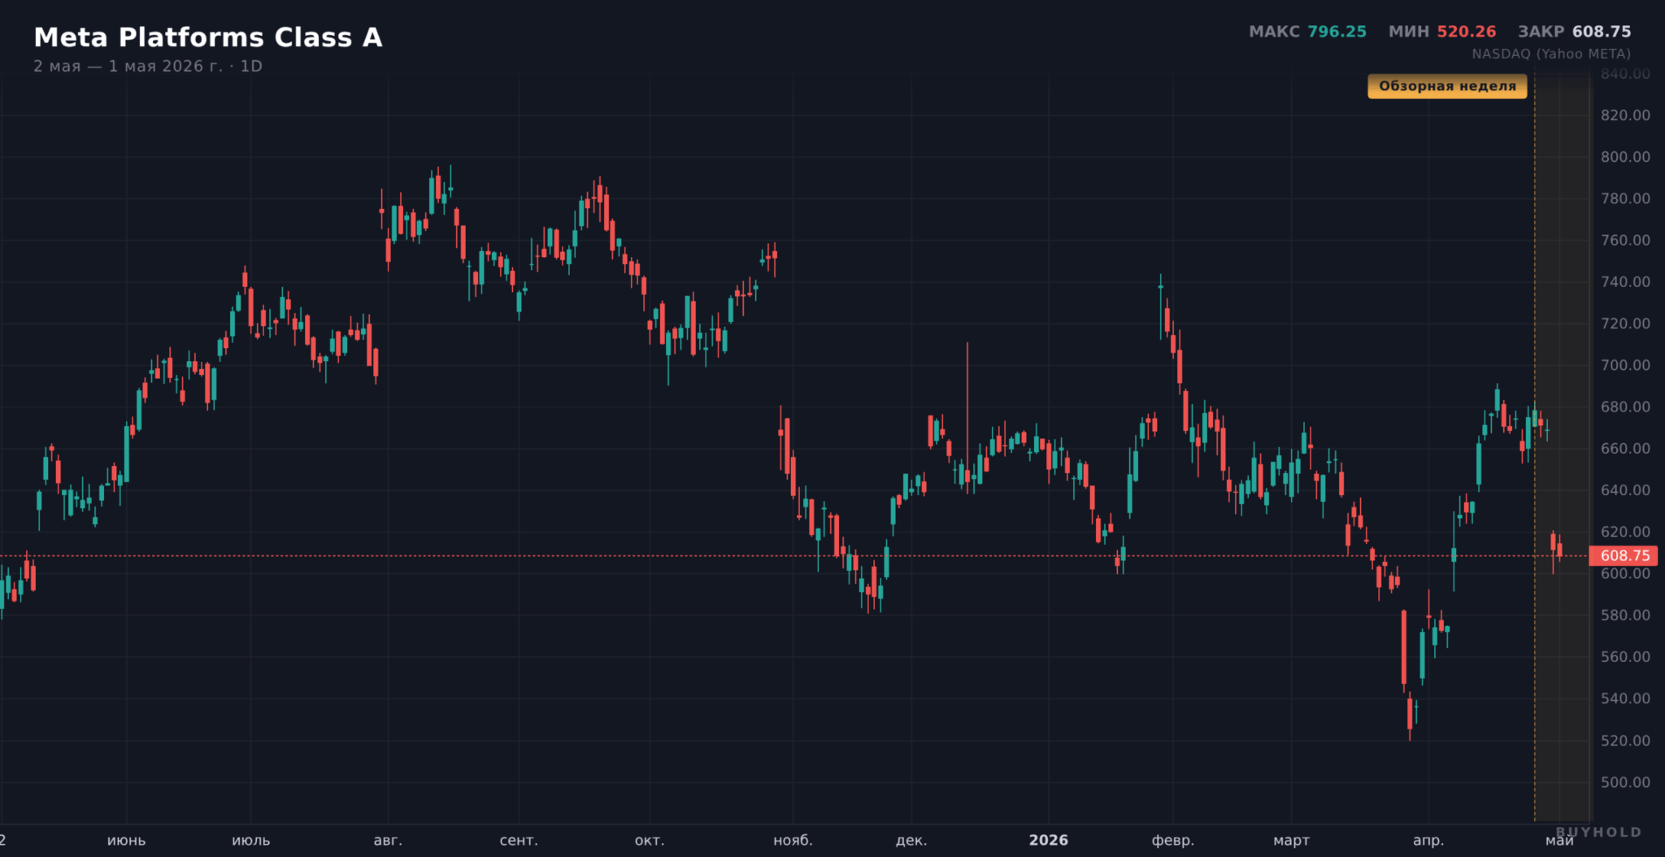Click the 720.00 price axis label
1665x857 pixels.
pyautogui.click(x=1625, y=324)
